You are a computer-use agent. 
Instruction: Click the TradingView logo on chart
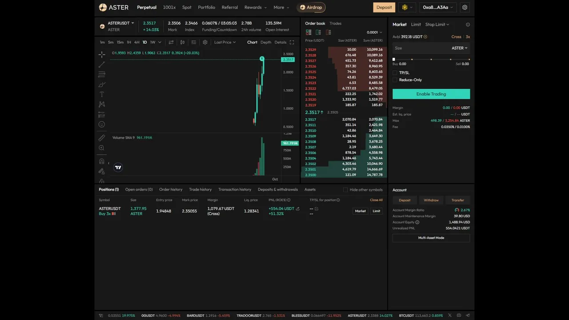[x=118, y=168]
